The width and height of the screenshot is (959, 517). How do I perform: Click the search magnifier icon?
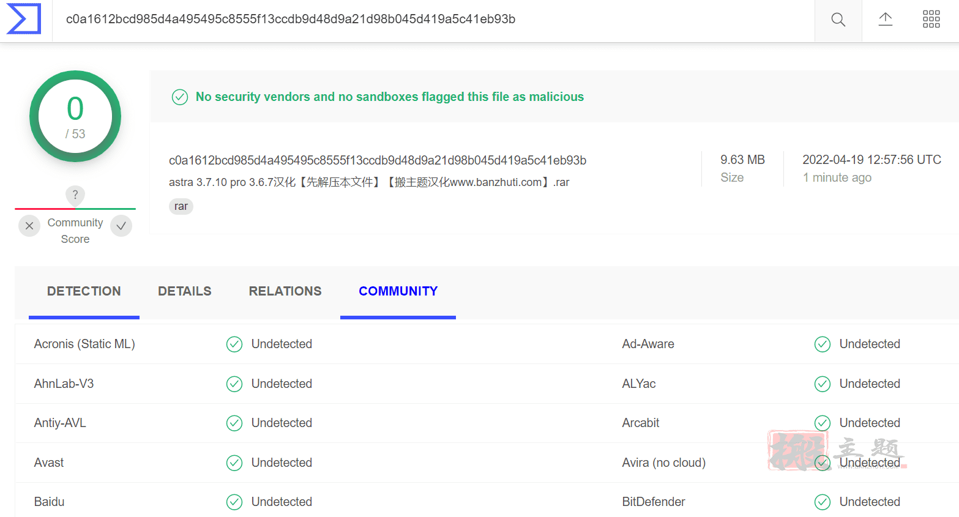point(838,20)
